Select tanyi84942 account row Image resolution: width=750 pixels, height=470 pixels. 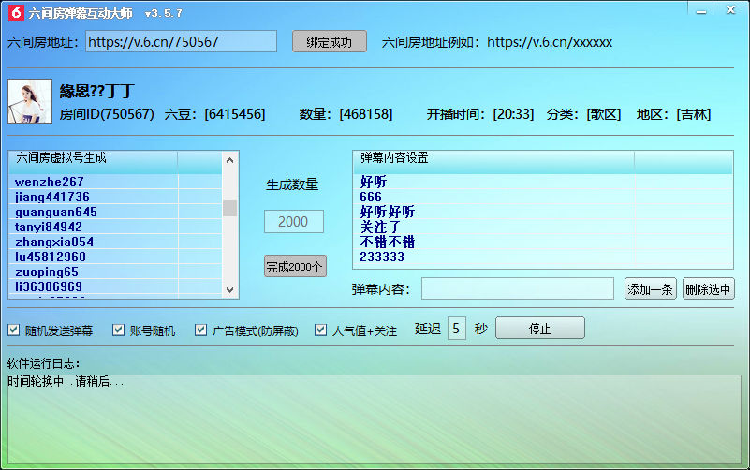[x=115, y=227]
